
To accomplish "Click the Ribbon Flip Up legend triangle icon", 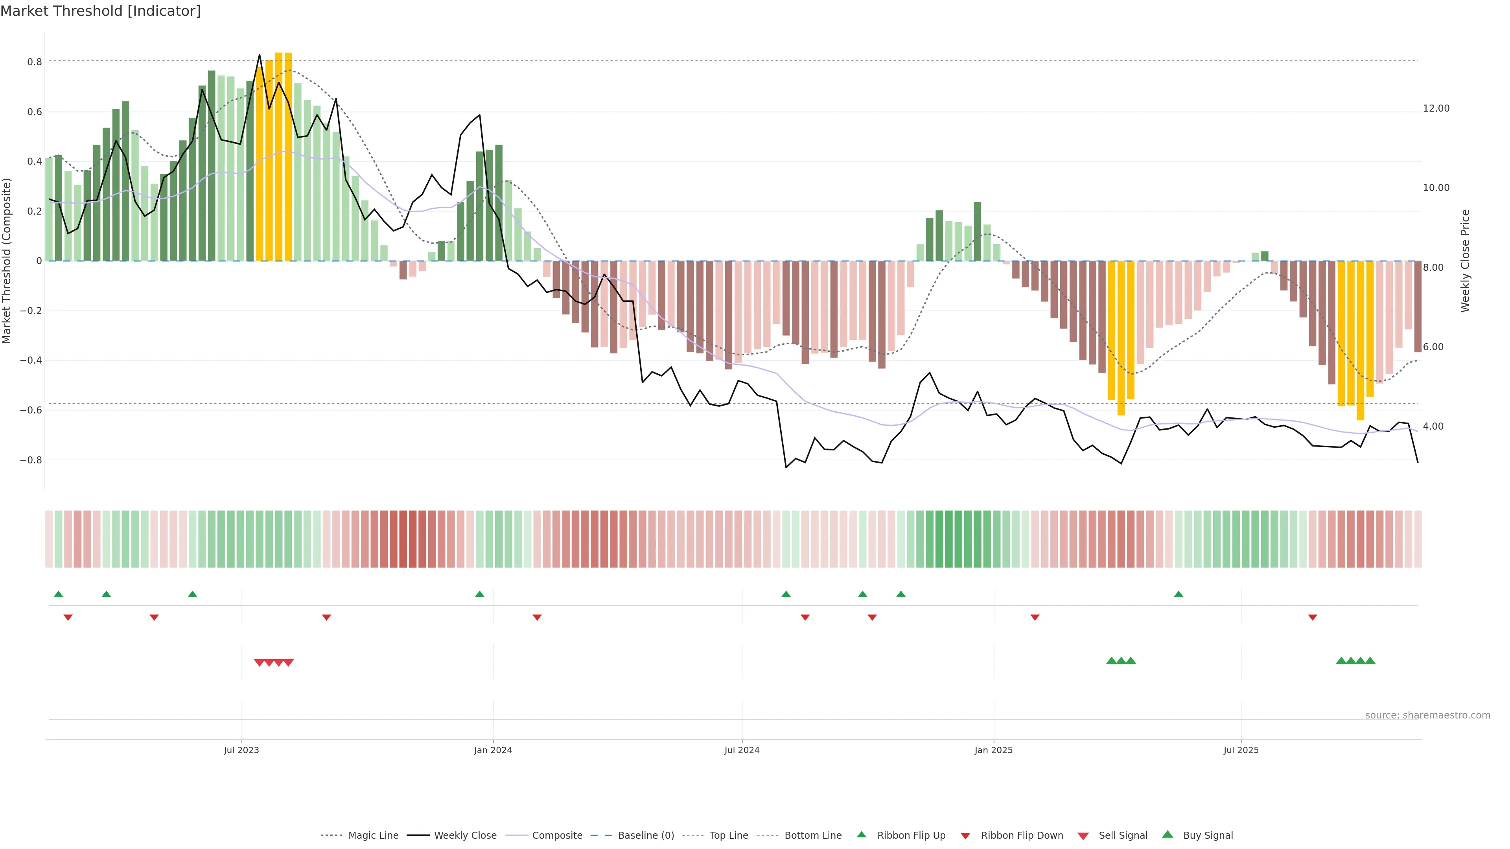I will [x=861, y=834].
